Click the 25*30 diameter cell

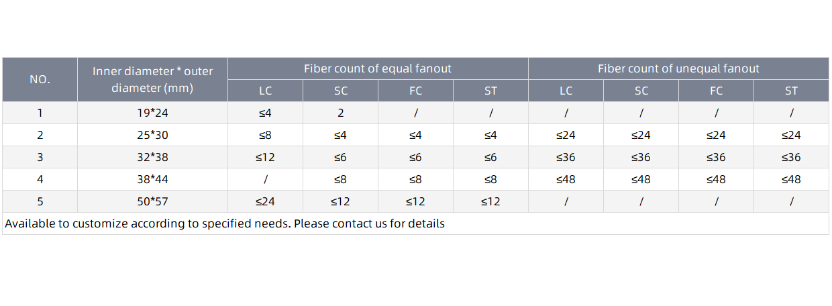153,135
